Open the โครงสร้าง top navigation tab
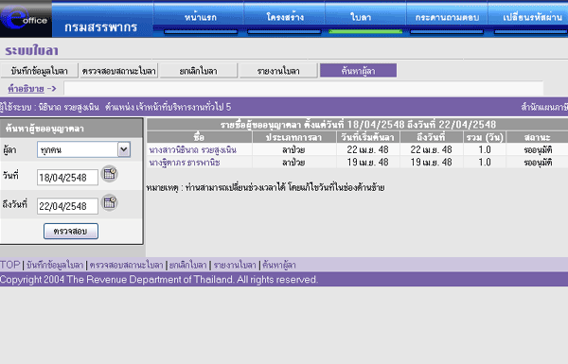The height and width of the screenshot is (364, 568). [285, 17]
